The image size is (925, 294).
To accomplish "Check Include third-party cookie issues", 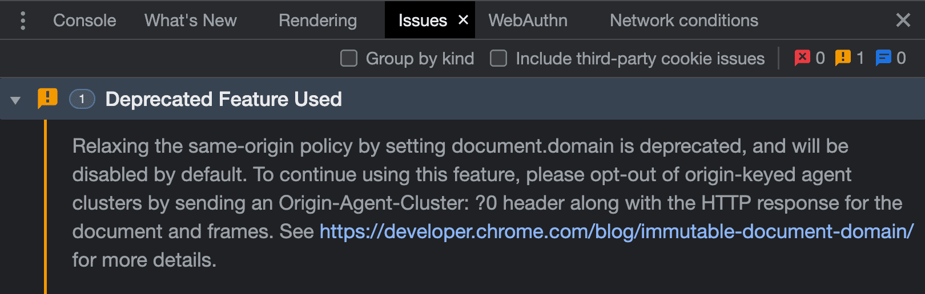I will click(x=498, y=58).
